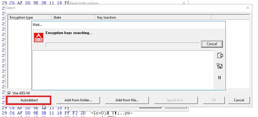Open the log options document-gear icon
Screen dimensions: 258x117
pyautogui.click(x=220, y=55)
